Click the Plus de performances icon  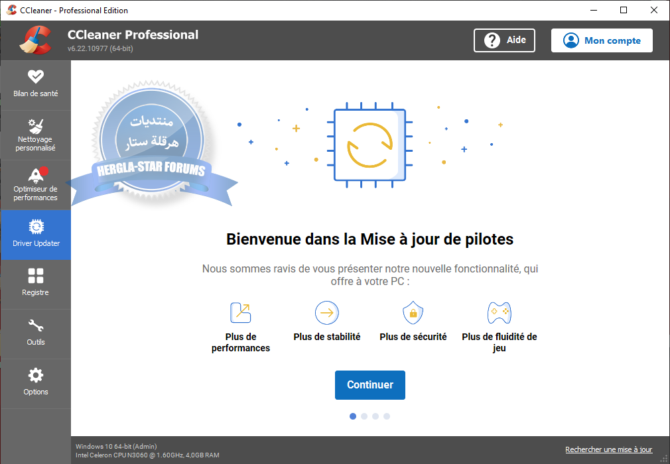[x=241, y=312]
